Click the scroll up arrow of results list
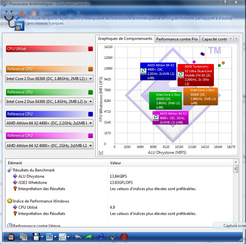The height and width of the screenshot is (244, 246). coord(236,162)
